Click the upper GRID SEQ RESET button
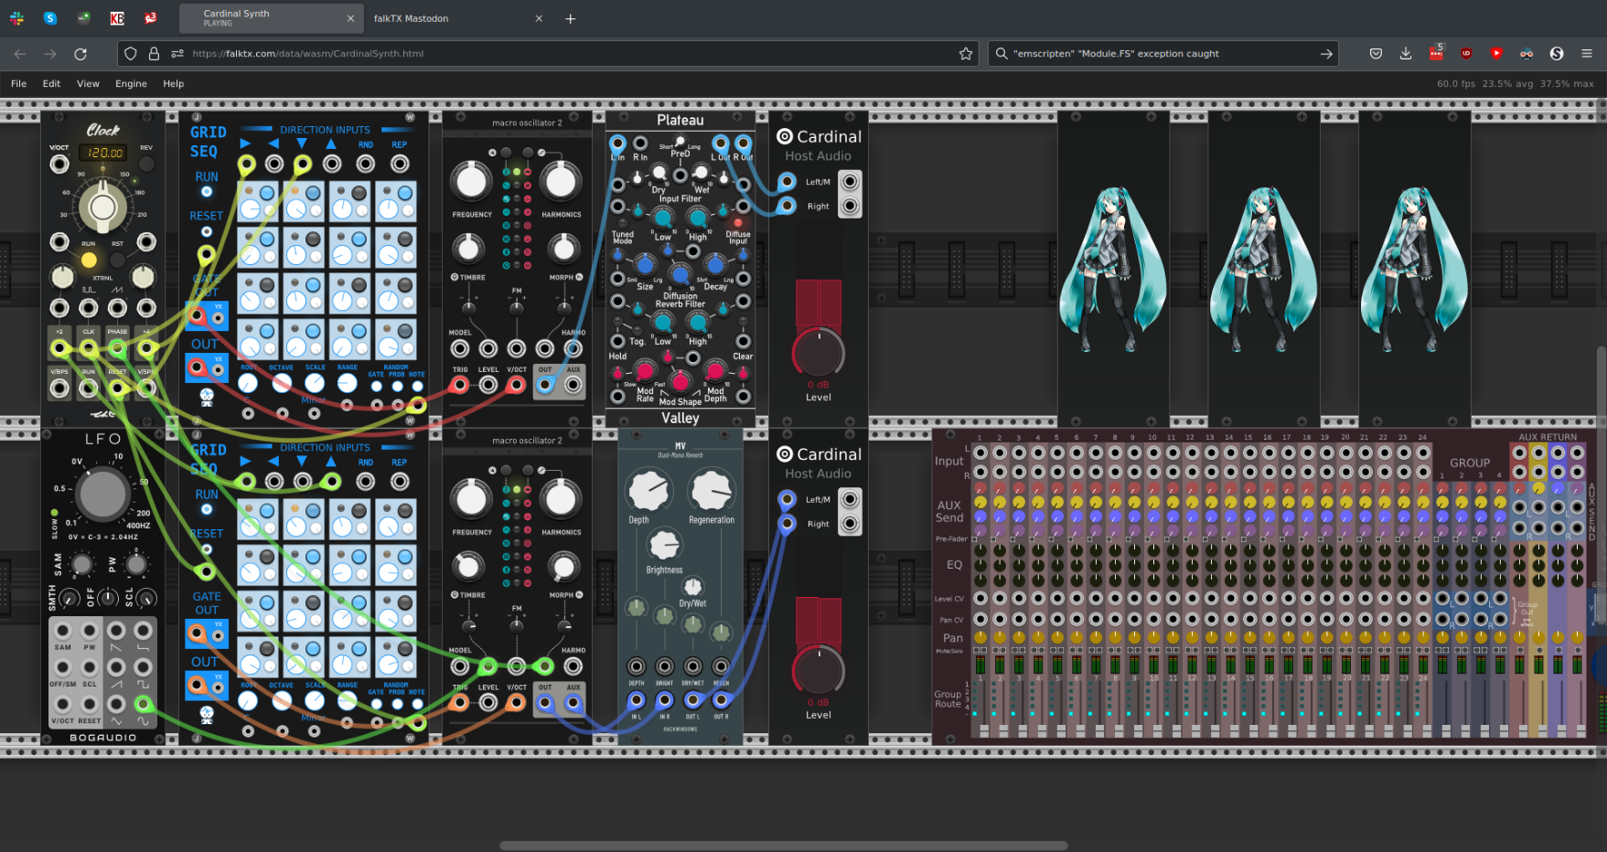 [207, 231]
